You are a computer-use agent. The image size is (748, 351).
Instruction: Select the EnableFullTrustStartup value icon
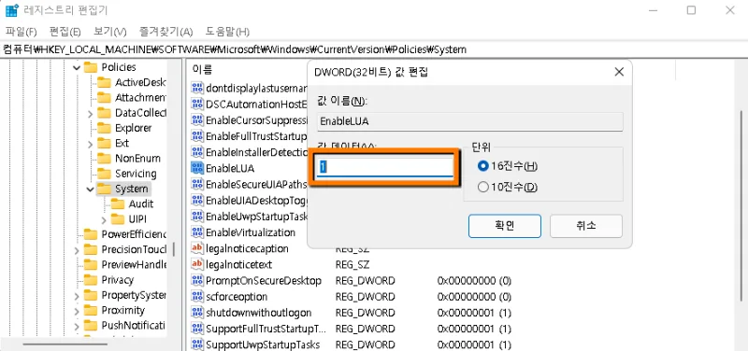[x=197, y=136]
